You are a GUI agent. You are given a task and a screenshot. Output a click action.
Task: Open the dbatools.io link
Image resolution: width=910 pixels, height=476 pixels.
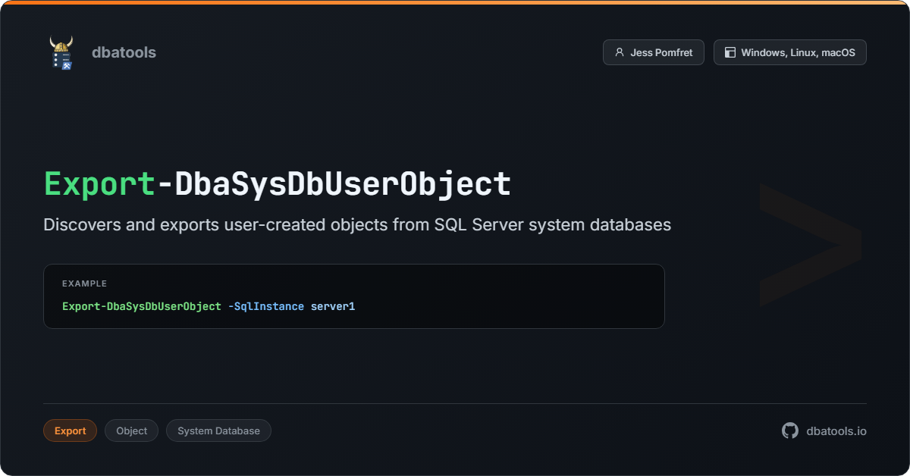tap(836, 431)
